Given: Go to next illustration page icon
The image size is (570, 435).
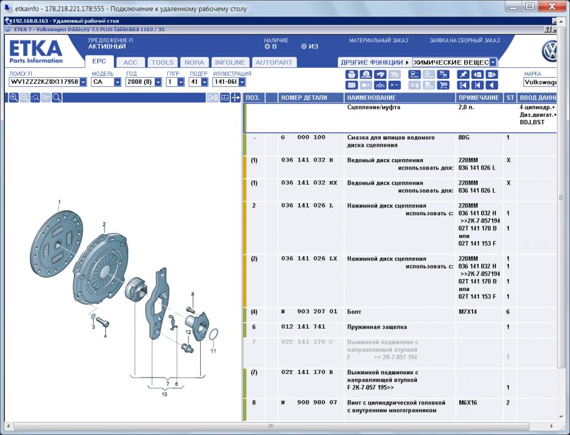Looking at the screenshot, I should (492, 75).
